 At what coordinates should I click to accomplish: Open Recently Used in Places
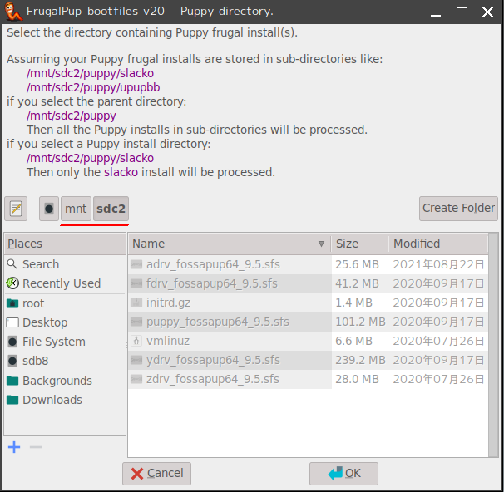(61, 283)
